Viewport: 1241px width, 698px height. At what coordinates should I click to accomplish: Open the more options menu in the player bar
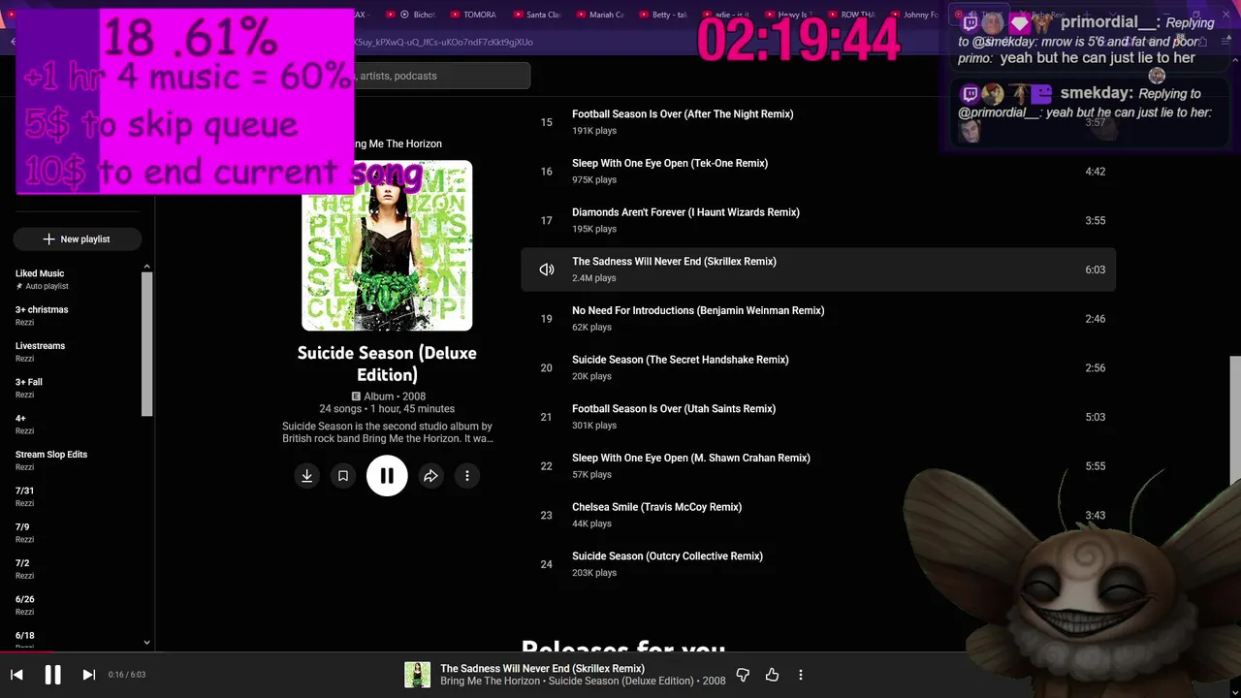pos(801,675)
